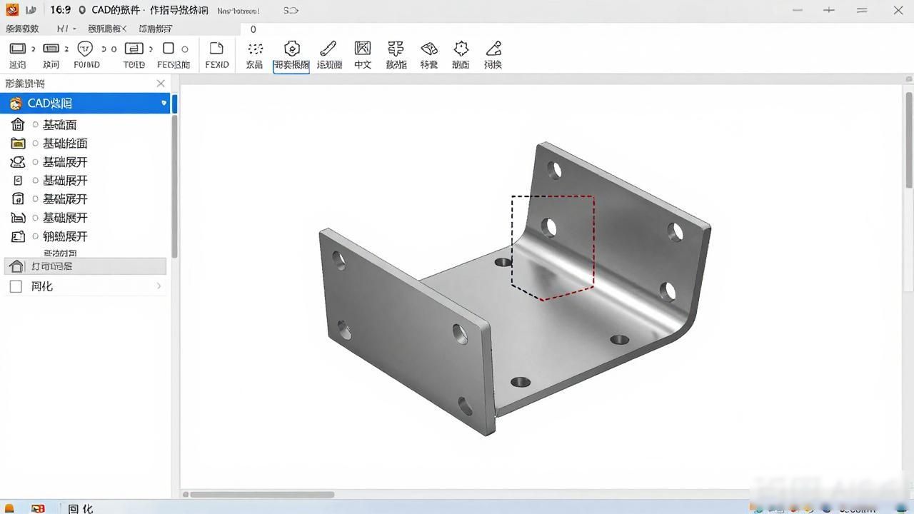Screen dimensions: 914x514
Task: Collapse the CAD tree header dropdown arrow
Action: [164, 104]
